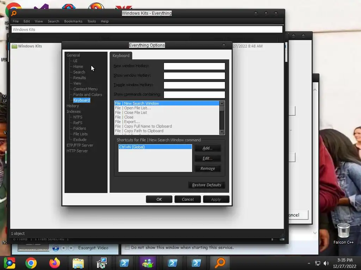The width and height of the screenshot is (361, 270).
Task: Select the Fonts and Colors page
Action: 87,95
